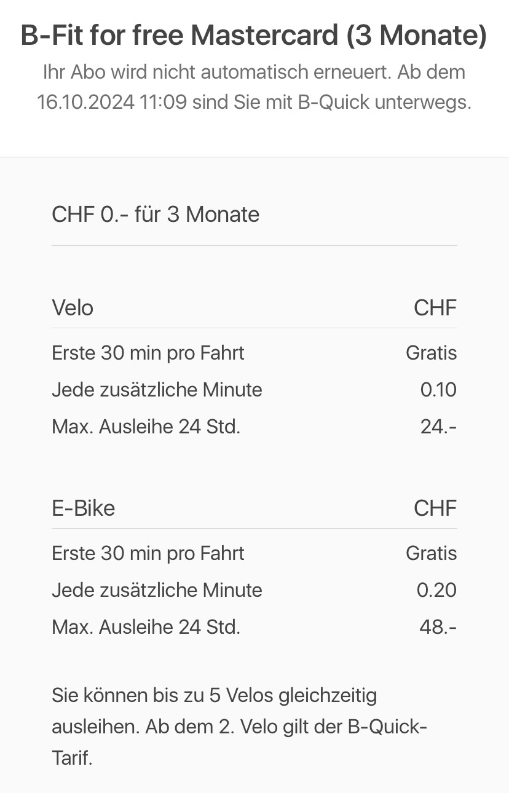The height and width of the screenshot is (793, 509).
Task: Tap the 48.- maximum E-Bike price
Action: (x=438, y=627)
